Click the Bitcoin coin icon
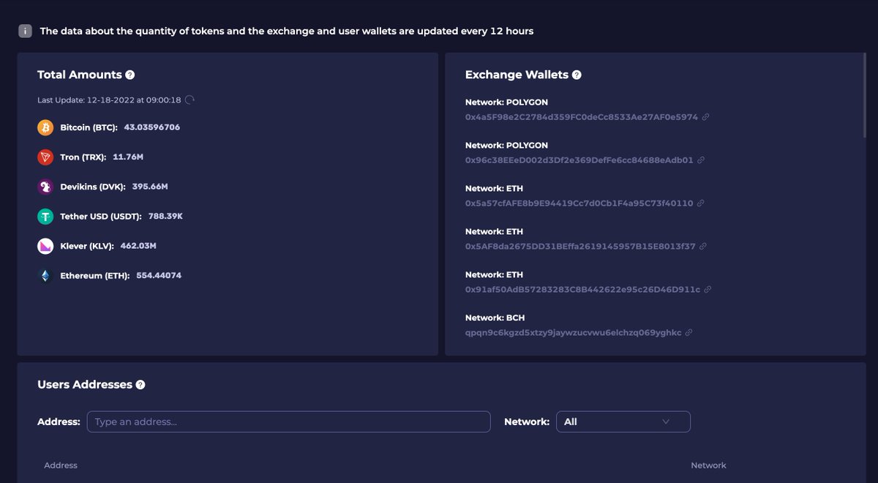 [x=45, y=127]
